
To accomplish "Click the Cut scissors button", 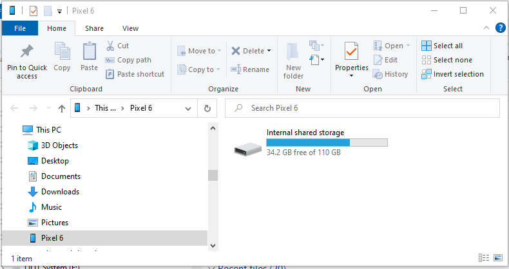I will (117, 46).
